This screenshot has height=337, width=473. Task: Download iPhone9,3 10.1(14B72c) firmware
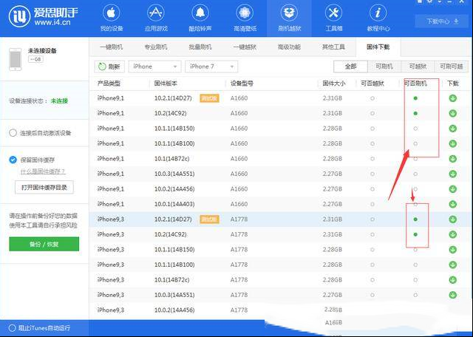click(452, 280)
